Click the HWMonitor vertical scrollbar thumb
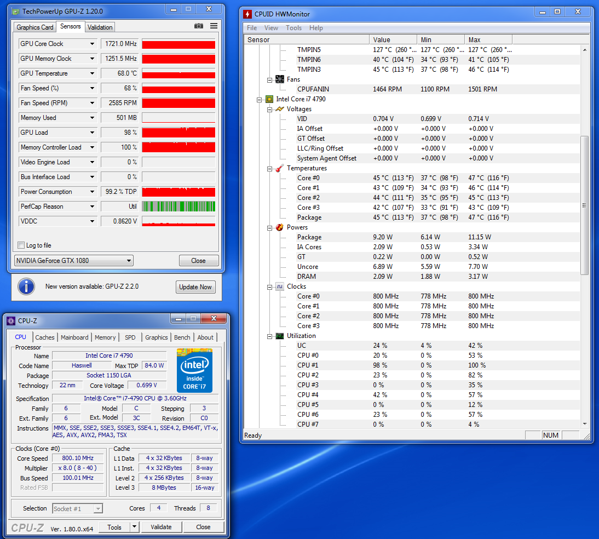The width and height of the screenshot is (599, 539). (584, 205)
